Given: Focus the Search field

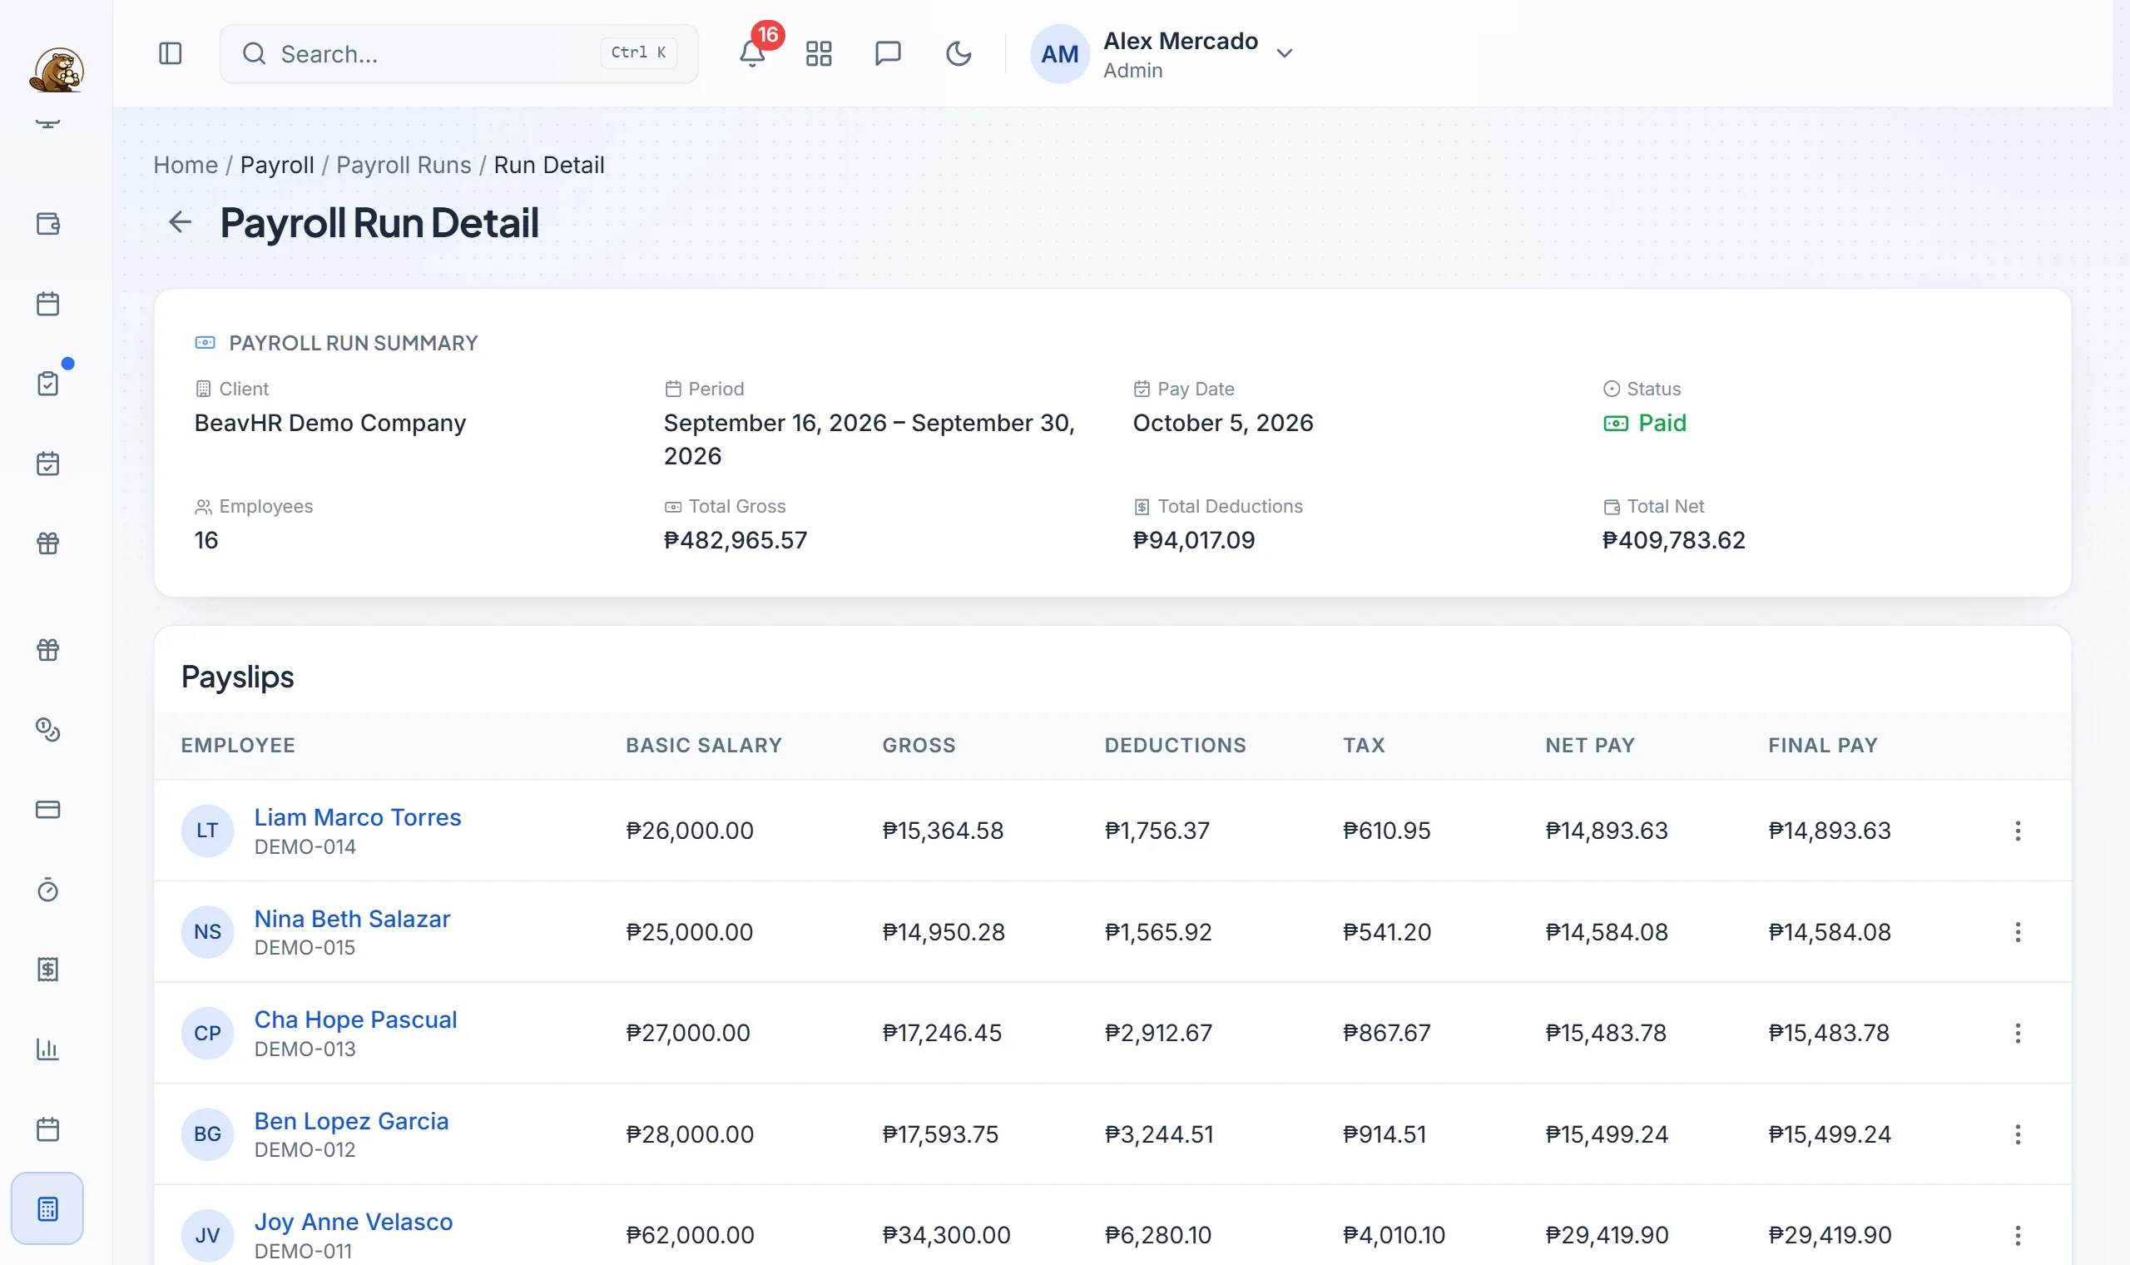Looking at the screenshot, I should pos(459,54).
